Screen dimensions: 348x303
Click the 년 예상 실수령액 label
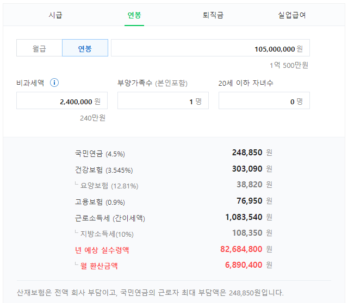coord(102,250)
